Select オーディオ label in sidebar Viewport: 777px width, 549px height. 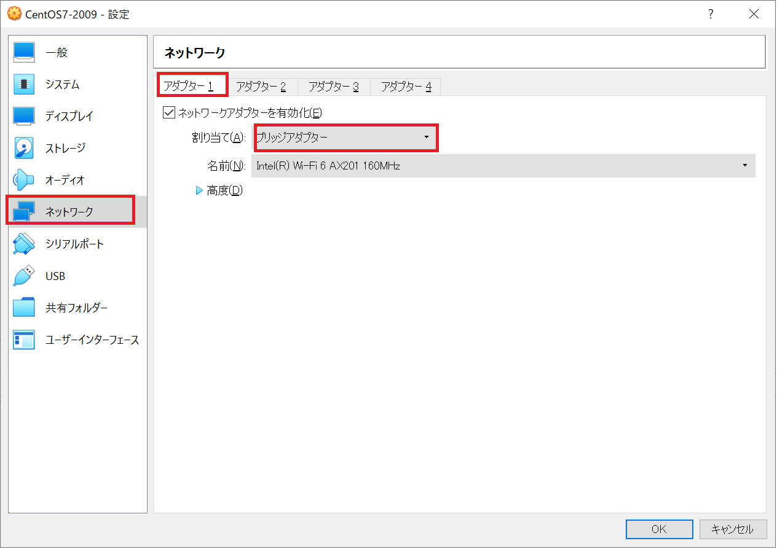(x=65, y=181)
